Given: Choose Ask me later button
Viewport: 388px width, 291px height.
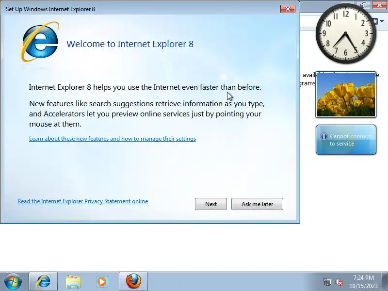Looking at the screenshot, I should point(257,204).
